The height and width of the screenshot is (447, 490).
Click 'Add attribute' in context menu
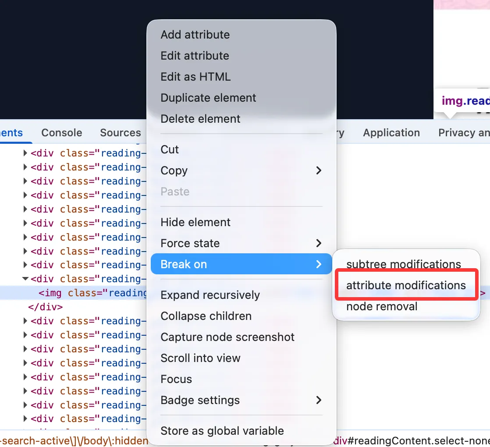(x=195, y=35)
